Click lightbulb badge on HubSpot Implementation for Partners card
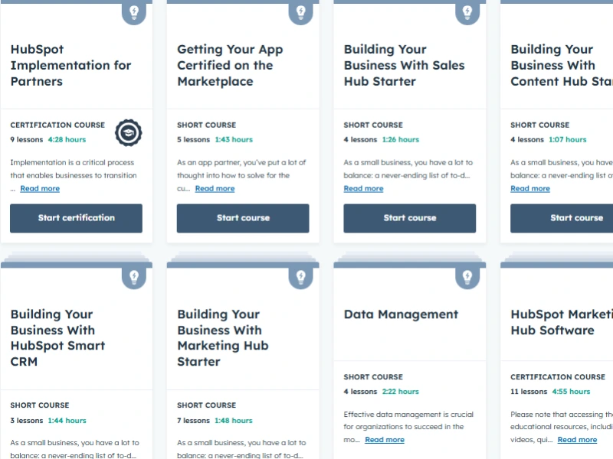 [134, 12]
